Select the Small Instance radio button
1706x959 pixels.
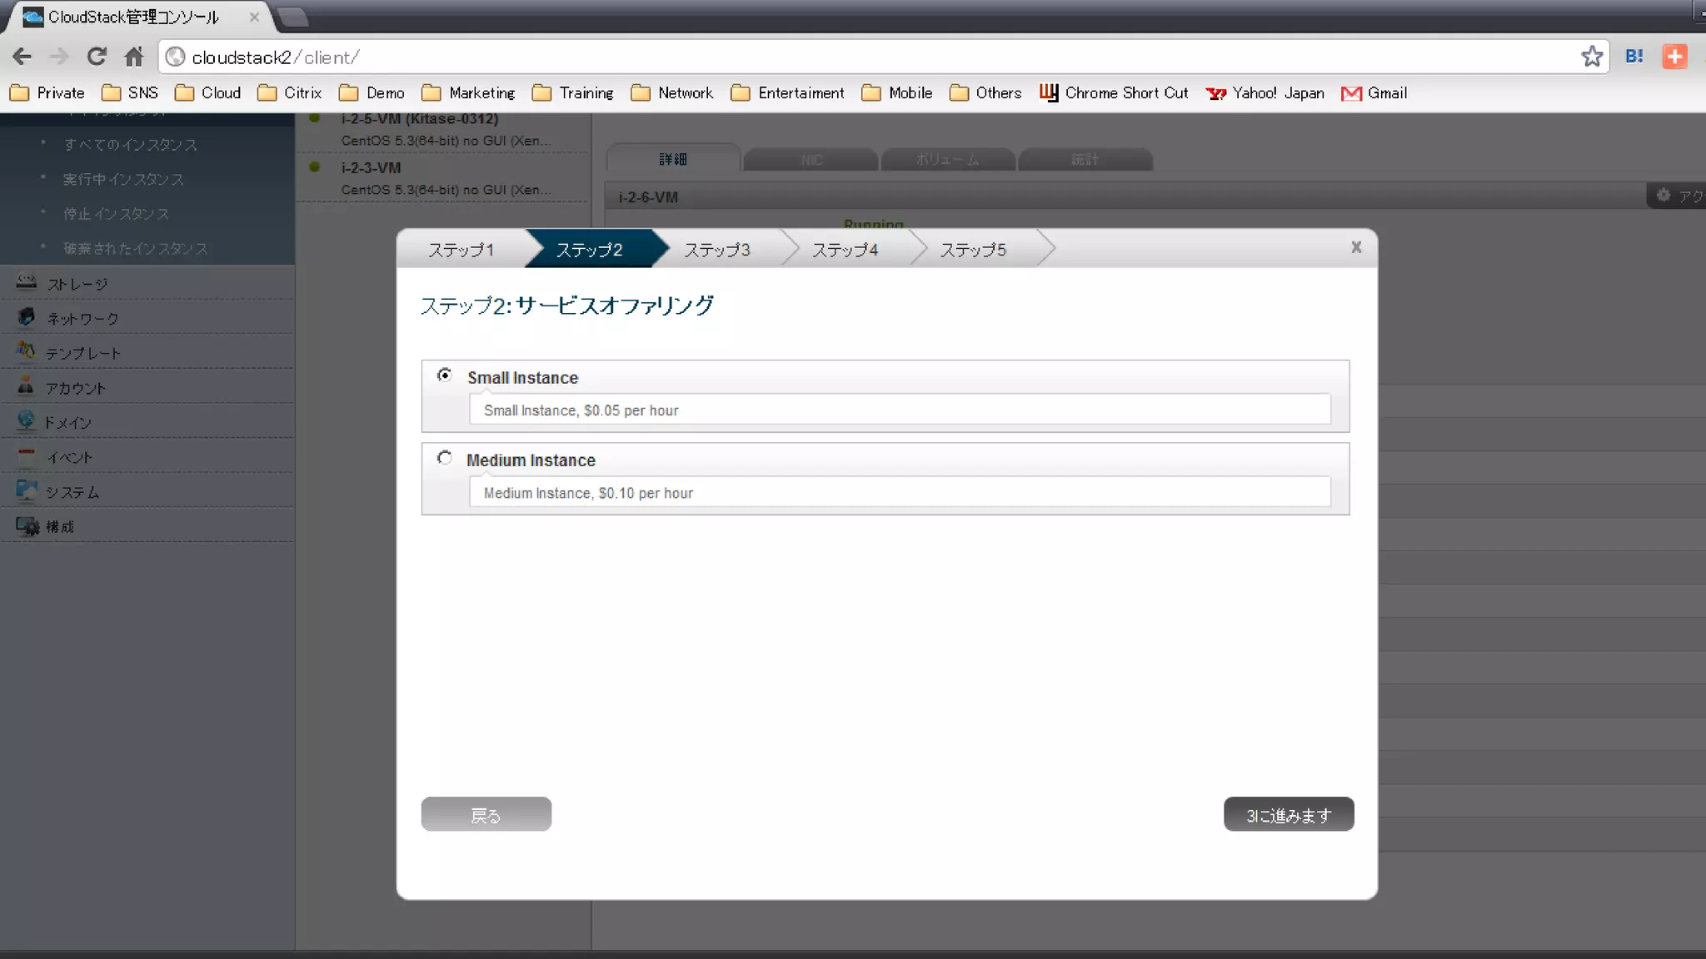(x=445, y=375)
